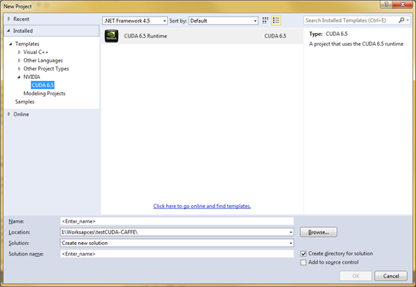Select the Samples tree item
This screenshot has height=287, width=416.
click(x=25, y=102)
